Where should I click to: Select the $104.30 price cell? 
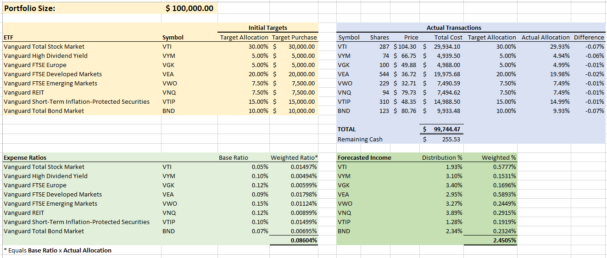tap(405, 46)
